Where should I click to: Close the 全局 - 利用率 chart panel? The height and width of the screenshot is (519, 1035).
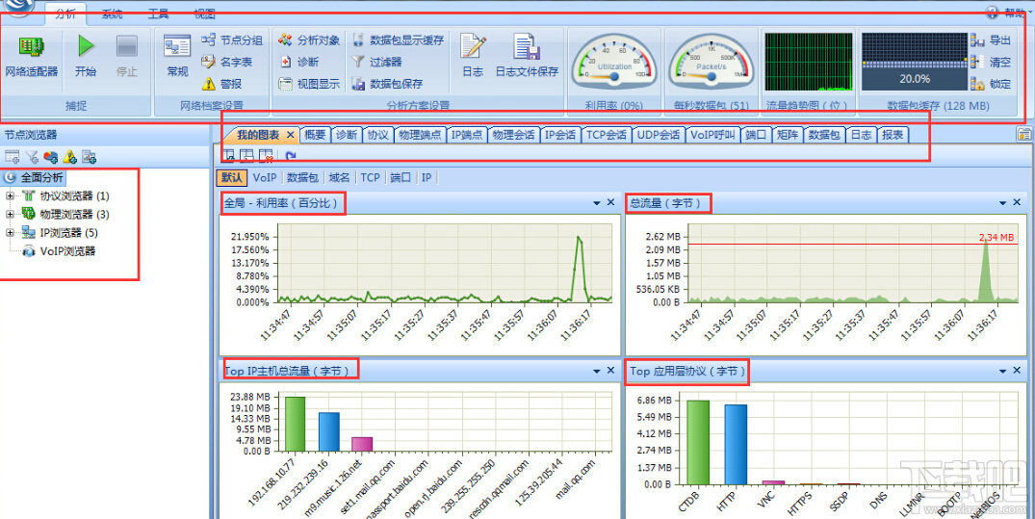click(x=610, y=203)
